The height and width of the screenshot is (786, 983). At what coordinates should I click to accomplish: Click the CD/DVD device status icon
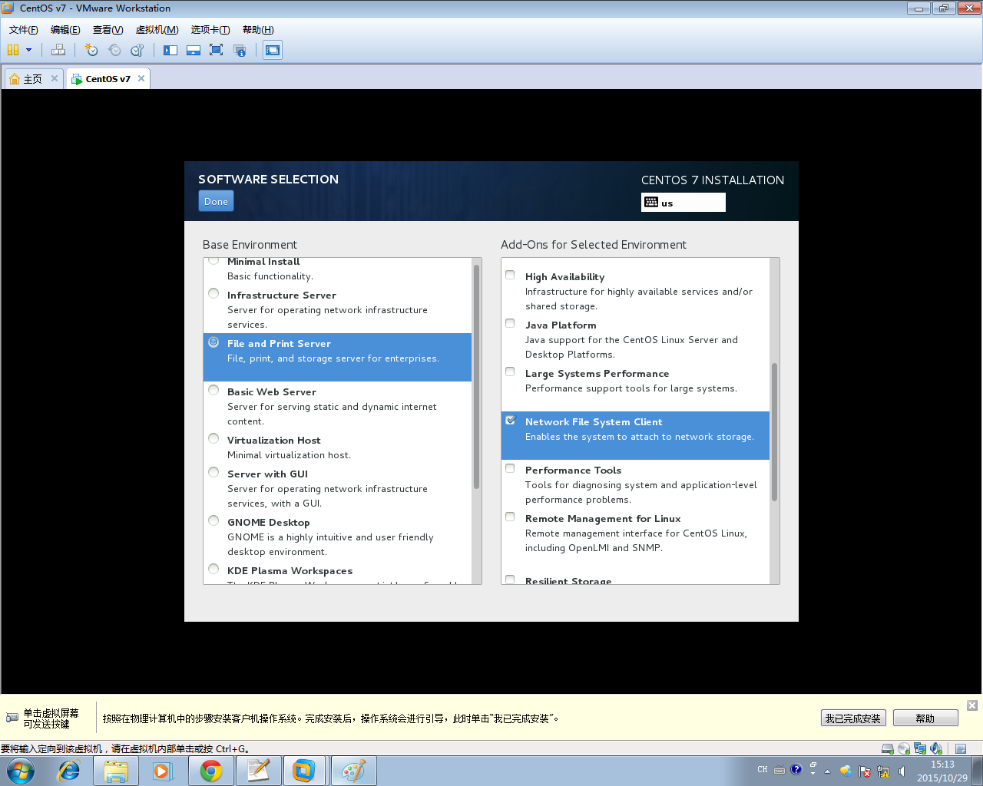(x=904, y=748)
